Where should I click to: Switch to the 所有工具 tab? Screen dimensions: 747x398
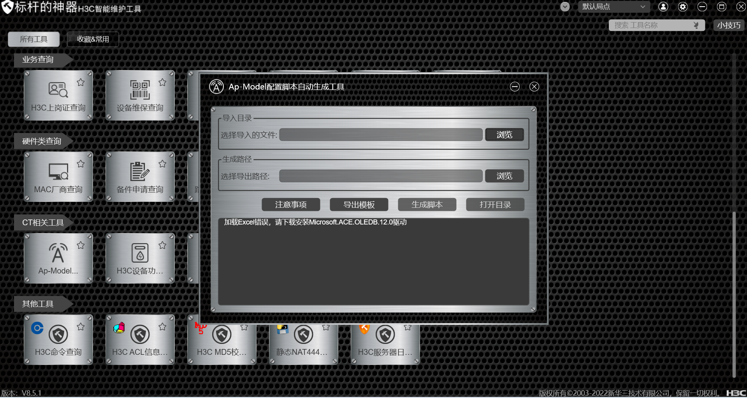(x=34, y=39)
